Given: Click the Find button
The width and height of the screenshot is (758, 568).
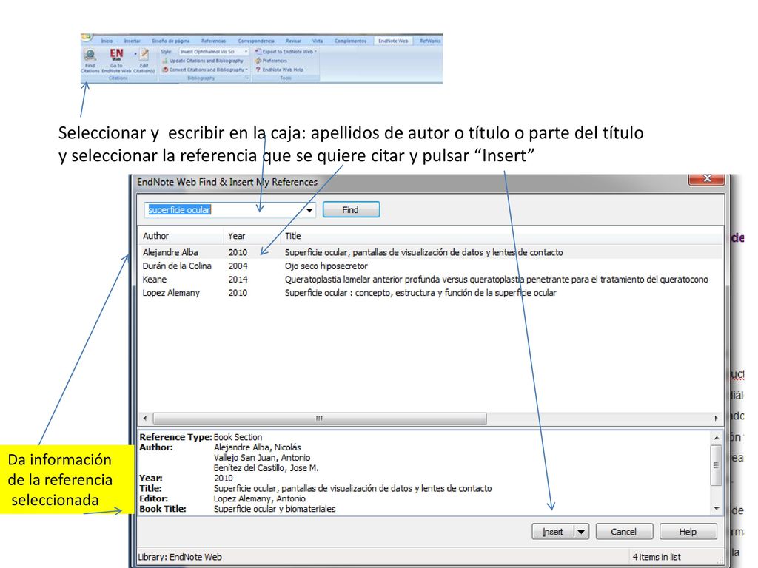Looking at the screenshot, I should click(x=351, y=209).
